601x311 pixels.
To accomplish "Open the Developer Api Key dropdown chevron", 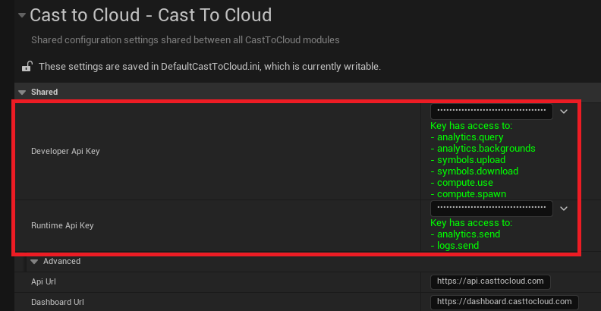I will pyautogui.click(x=563, y=112).
